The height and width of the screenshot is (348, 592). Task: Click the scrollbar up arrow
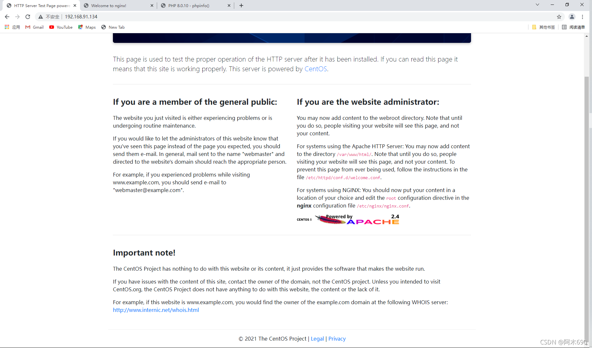[x=587, y=36]
